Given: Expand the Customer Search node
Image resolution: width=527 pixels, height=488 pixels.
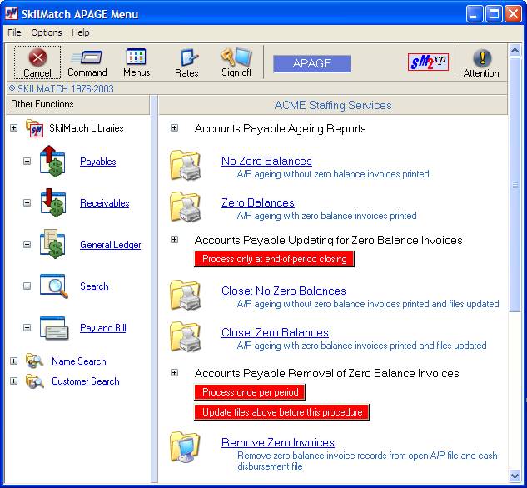Looking at the screenshot, I should 13,381.
